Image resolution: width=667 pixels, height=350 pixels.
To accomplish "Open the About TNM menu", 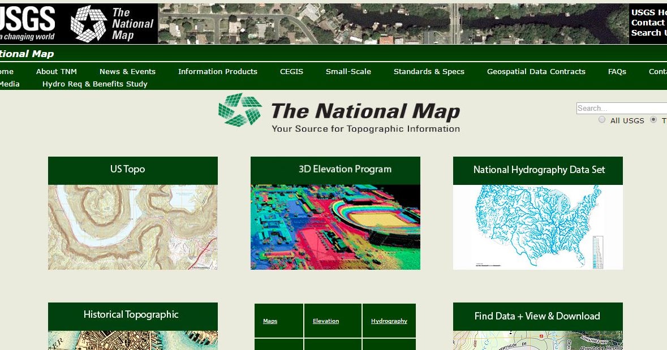I will tap(56, 72).
